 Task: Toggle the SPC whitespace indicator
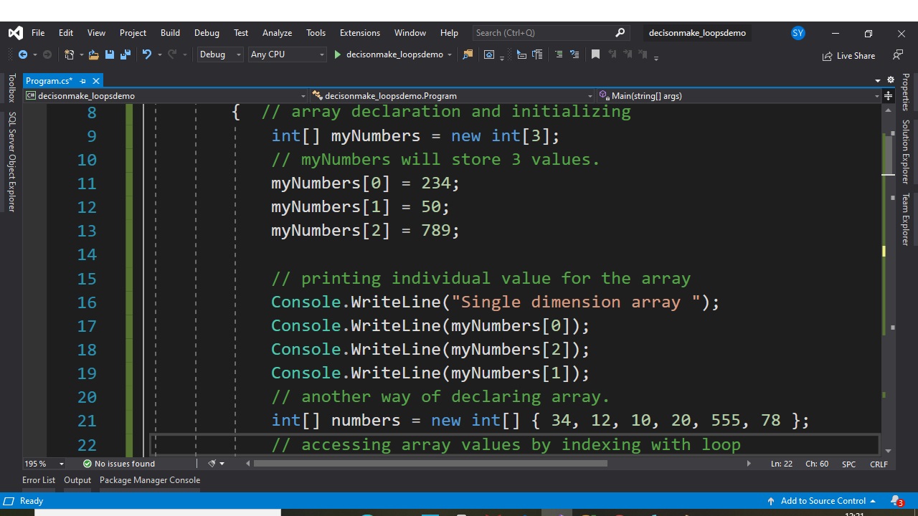pos(848,464)
